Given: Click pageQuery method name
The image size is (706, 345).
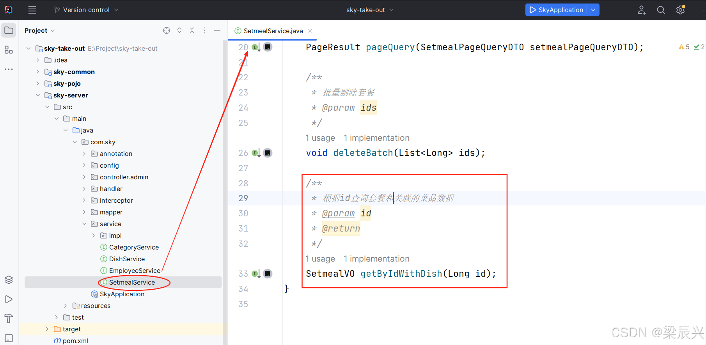Looking at the screenshot, I should pos(390,47).
